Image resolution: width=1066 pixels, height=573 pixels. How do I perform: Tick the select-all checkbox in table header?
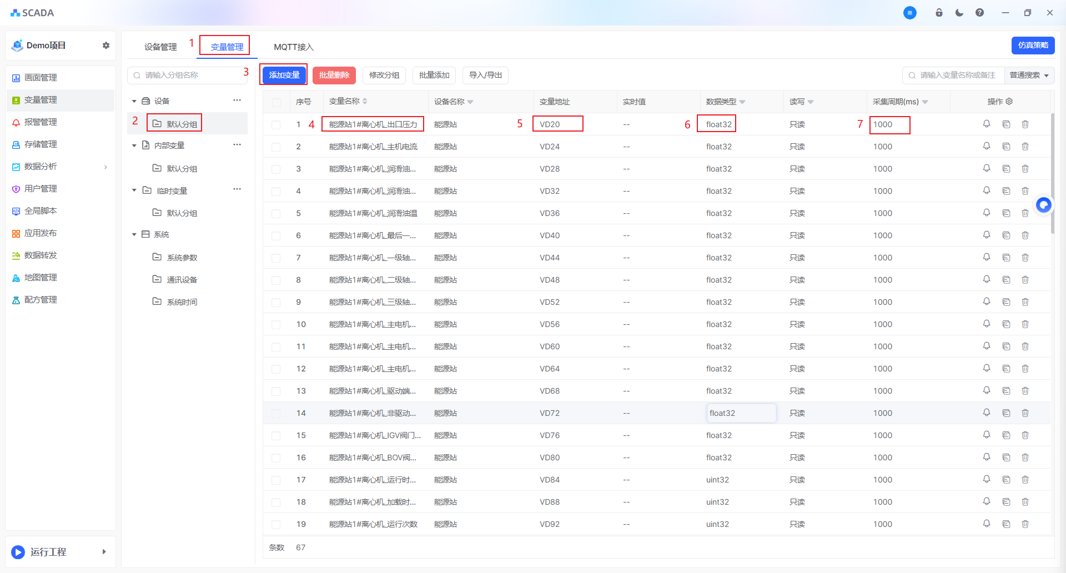tap(276, 102)
